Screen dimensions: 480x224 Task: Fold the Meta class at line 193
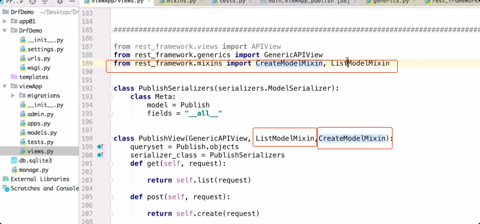111,97
